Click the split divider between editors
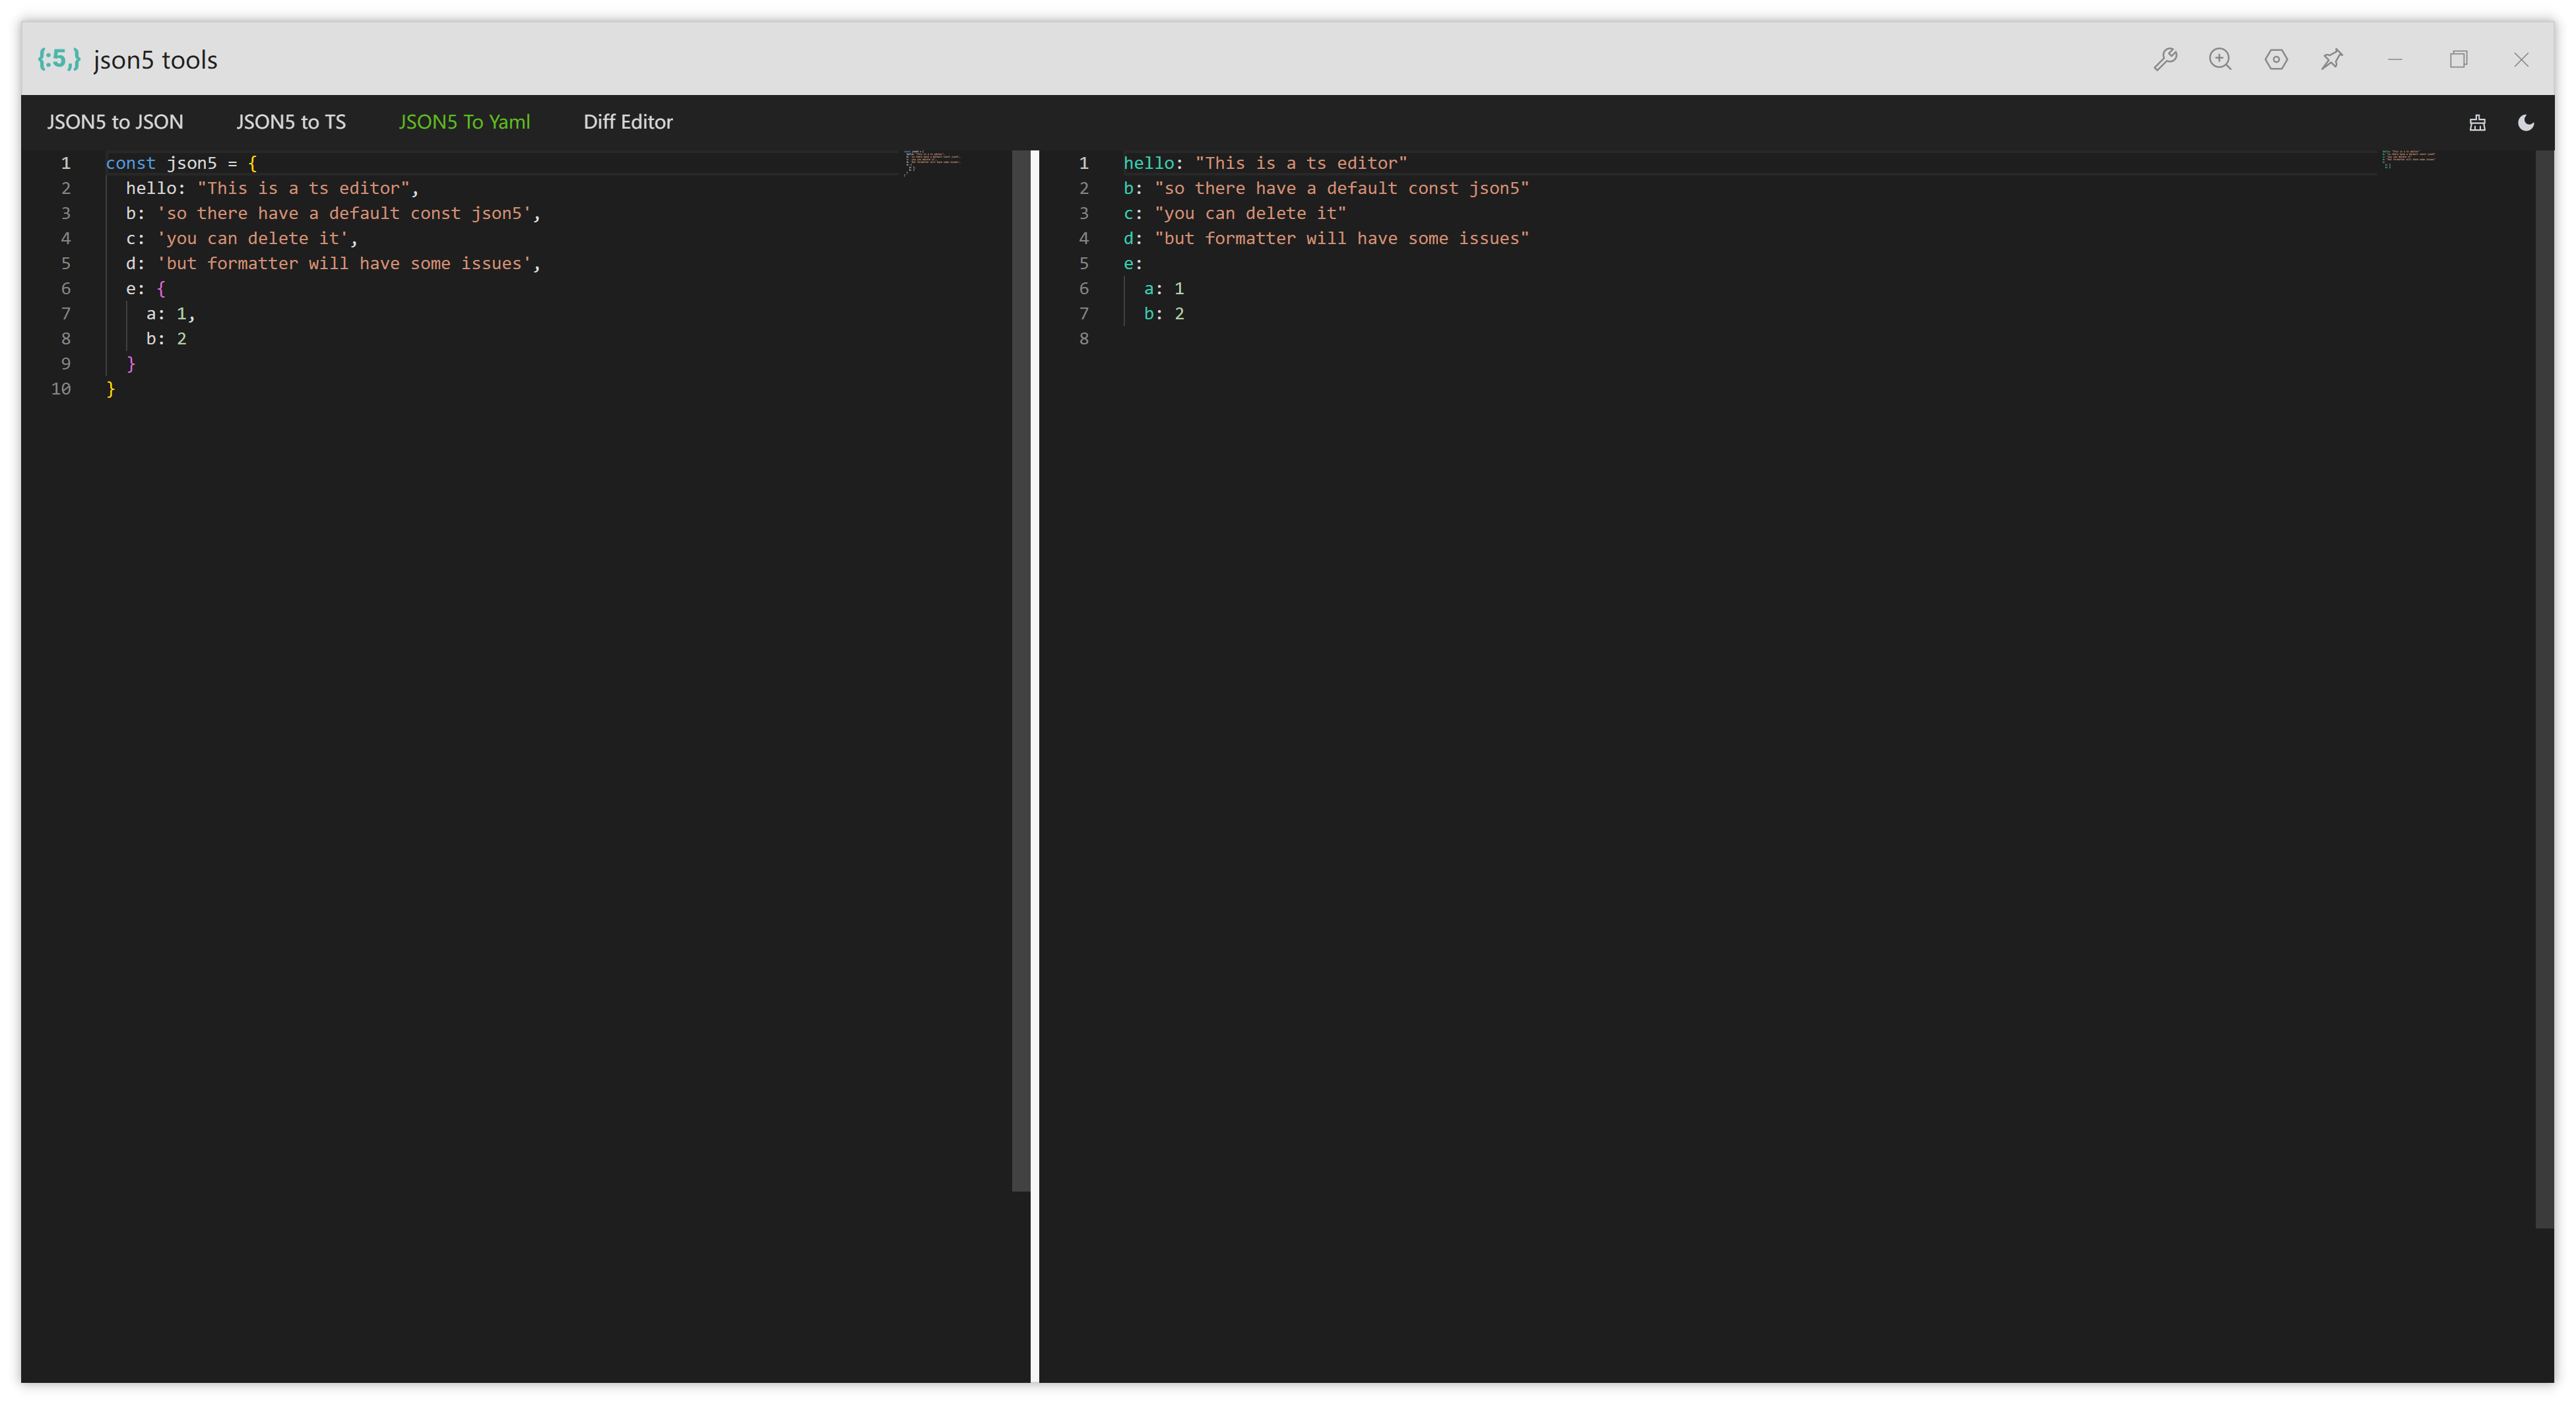Image resolution: width=2576 pixels, height=1404 pixels. click(1035, 766)
